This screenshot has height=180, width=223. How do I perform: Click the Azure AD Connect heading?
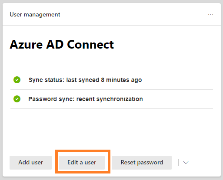(62, 45)
